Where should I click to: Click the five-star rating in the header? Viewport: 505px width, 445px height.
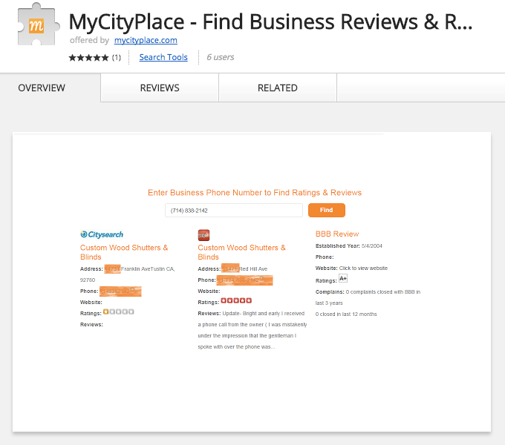click(x=88, y=58)
